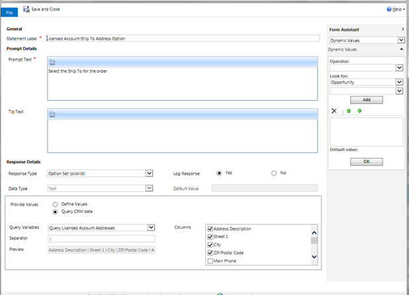
Task: Choose the Define Values radio option
Action: (x=55, y=204)
